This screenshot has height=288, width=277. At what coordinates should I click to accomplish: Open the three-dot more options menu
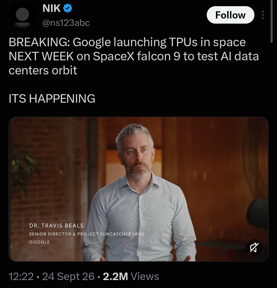(263, 15)
